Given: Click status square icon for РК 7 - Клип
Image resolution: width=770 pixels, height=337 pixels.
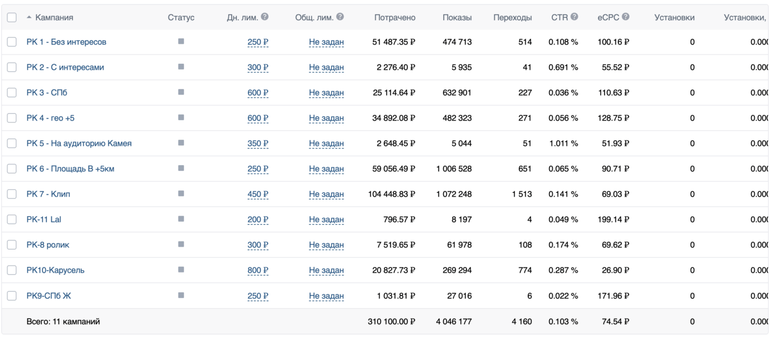Looking at the screenshot, I should coord(181,194).
